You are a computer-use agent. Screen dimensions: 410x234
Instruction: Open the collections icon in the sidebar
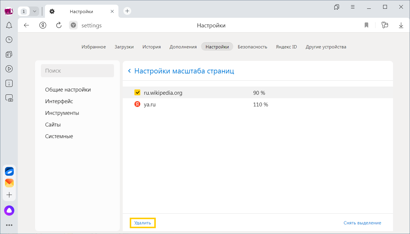9,54
